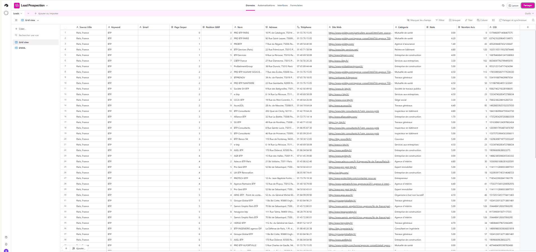Switch to the Interfaces tab
This screenshot has height=252, width=536.
[x=282, y=5]
